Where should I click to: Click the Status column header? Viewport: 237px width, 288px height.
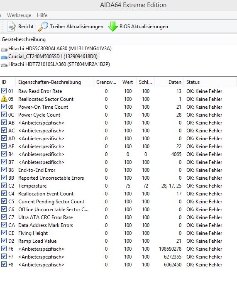tap(193, 82)
